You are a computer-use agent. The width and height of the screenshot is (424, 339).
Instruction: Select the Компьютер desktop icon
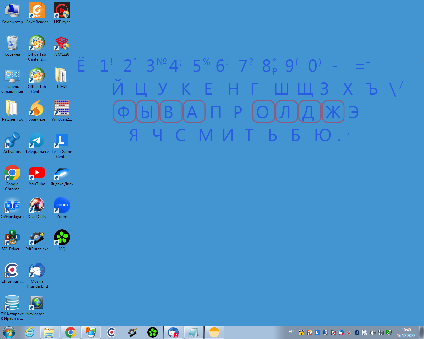click(x=12, y=14)
